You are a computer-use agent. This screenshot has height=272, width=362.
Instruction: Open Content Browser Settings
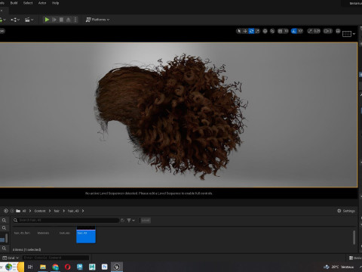346,211
